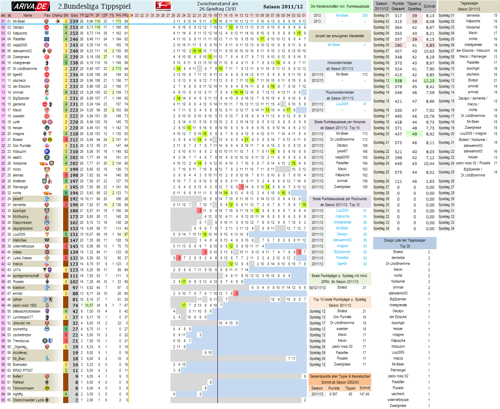Click the SC Freiburg crest beside chartgranate
The width and height of the screenshot is (500, 409).
[46, 63]
